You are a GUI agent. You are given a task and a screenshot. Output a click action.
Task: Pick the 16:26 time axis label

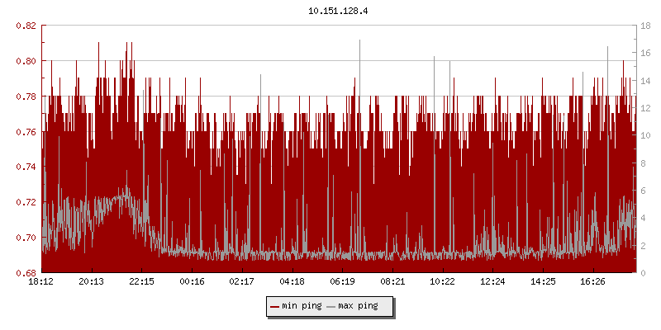[593, 281]
